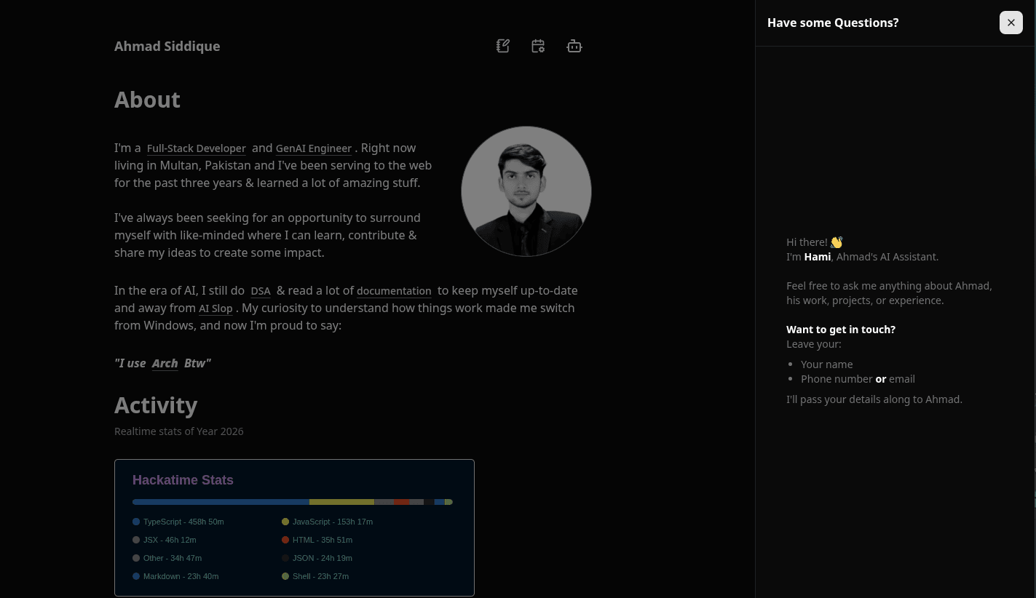Click the Activity heading
The height and width of the screenshot is (598, 1036).
point(156,405)
